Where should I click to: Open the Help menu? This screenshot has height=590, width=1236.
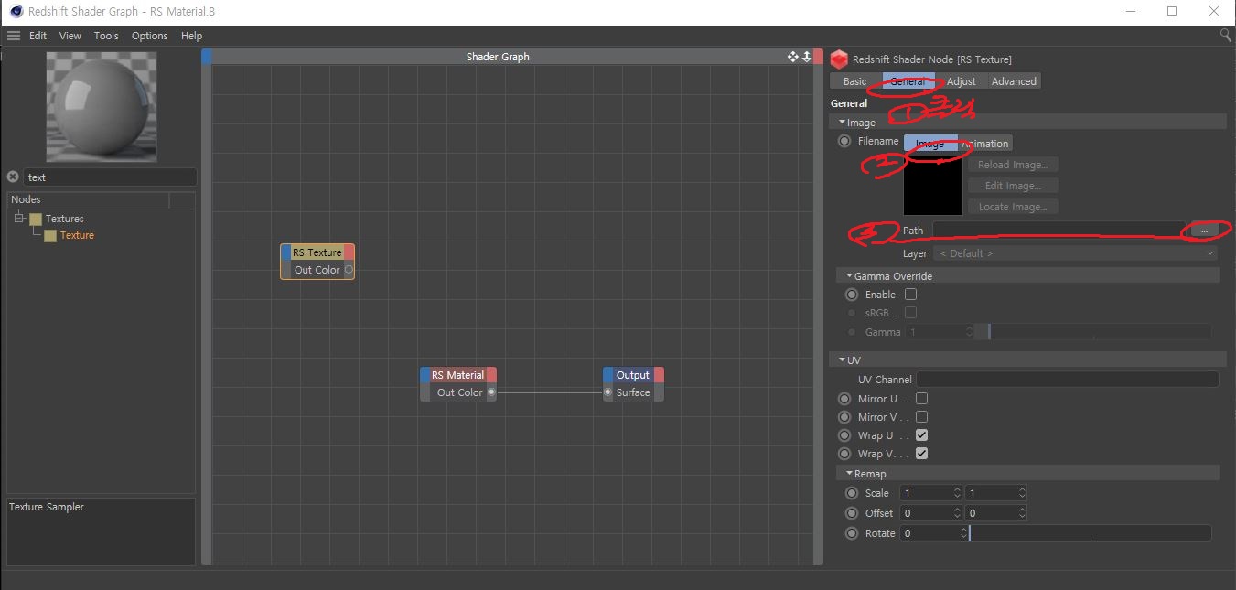(191, 36)
